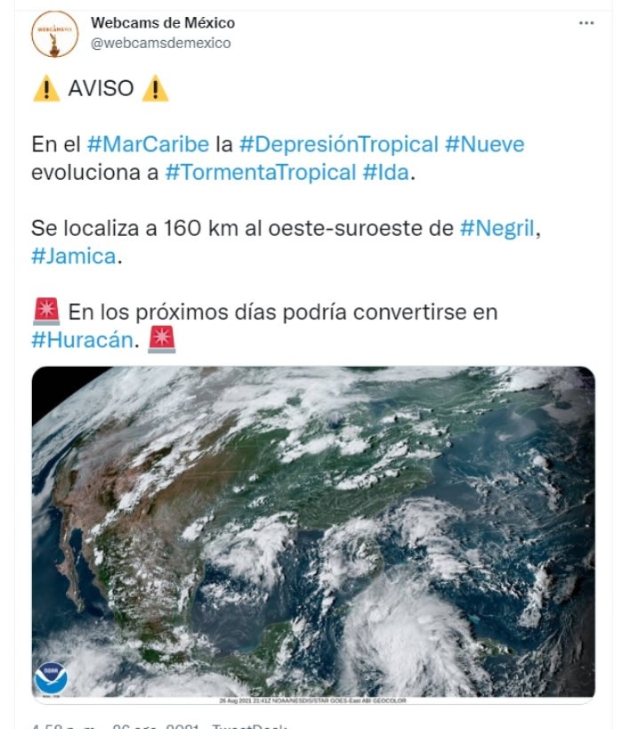Viewport: 623px width, 729px height.
Task: Select the #Ida hashtag
Action: 387,172
